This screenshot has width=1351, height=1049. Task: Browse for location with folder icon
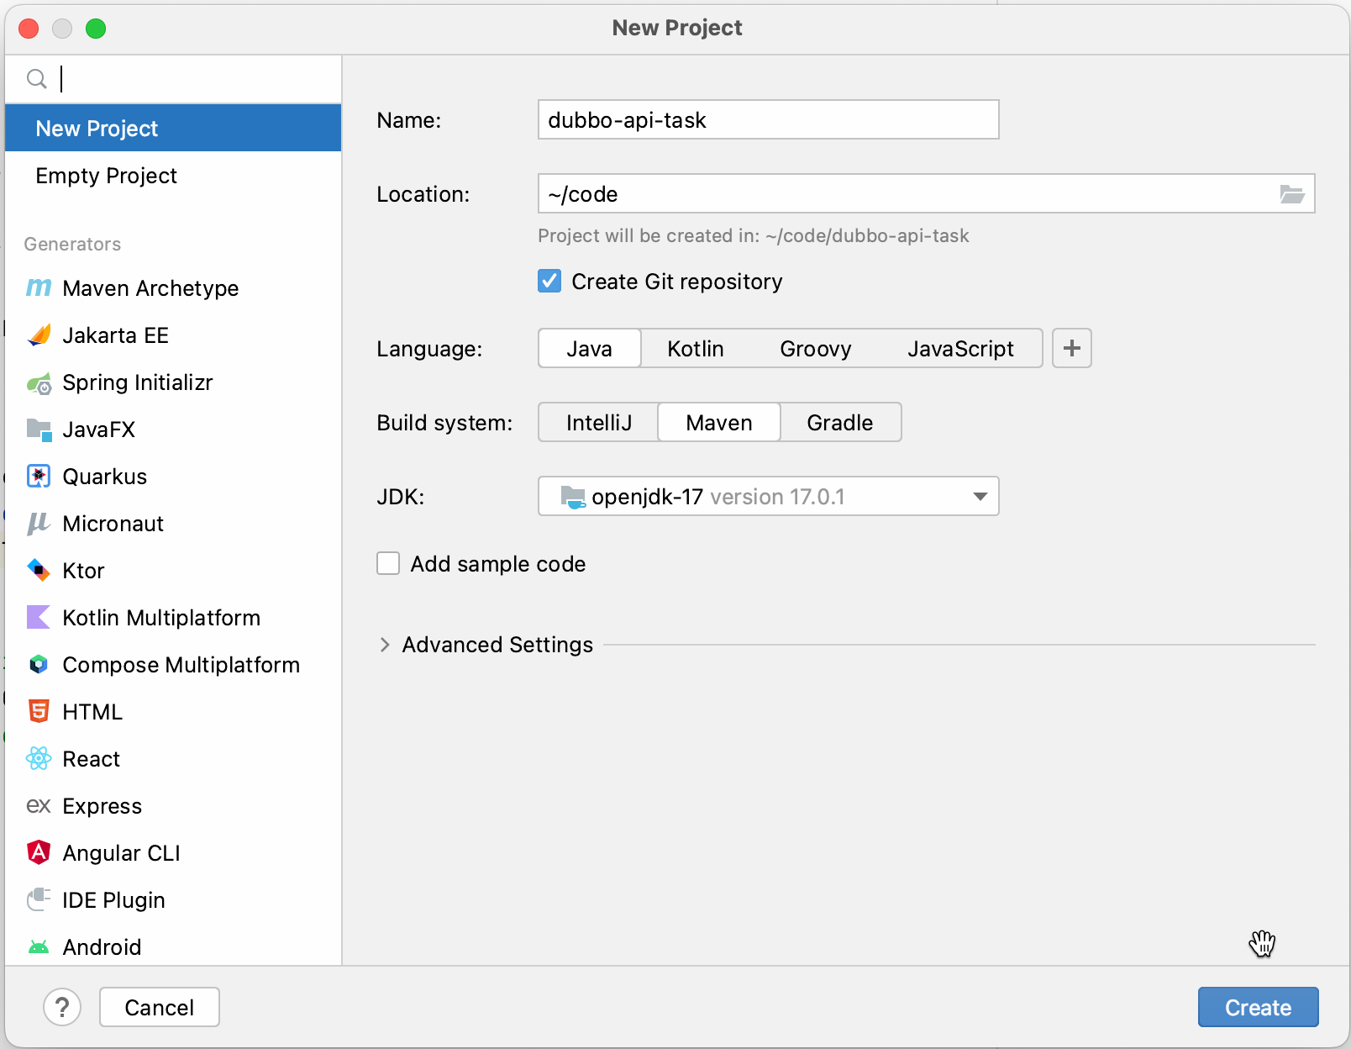(1291, 194)
